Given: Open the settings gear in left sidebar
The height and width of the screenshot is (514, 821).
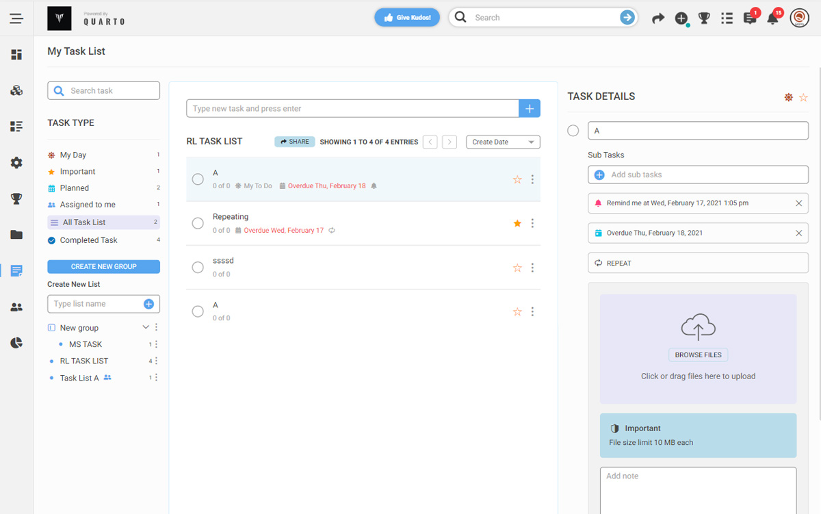Looking at the screenshot, I should click(x=16, y=163).
